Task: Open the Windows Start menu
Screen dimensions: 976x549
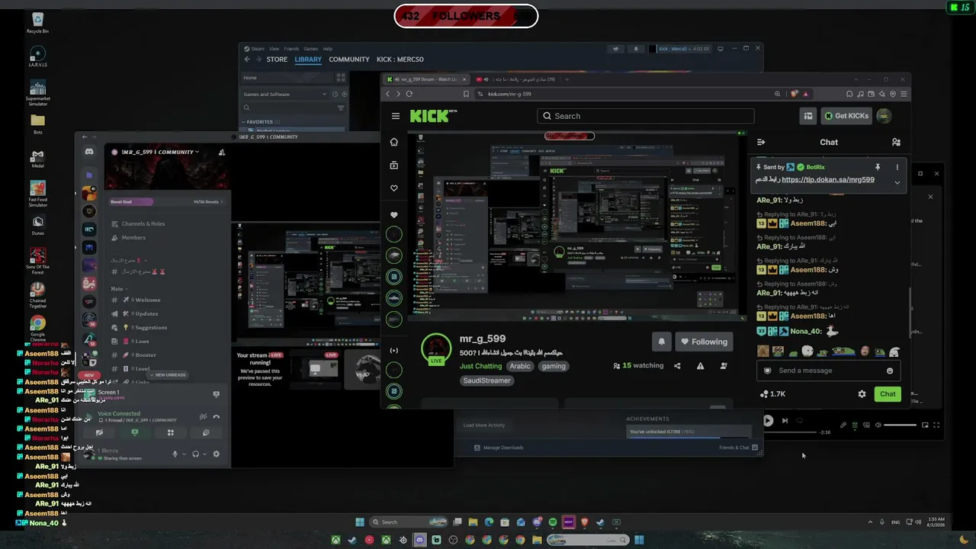Action: [x=360, y=522]
